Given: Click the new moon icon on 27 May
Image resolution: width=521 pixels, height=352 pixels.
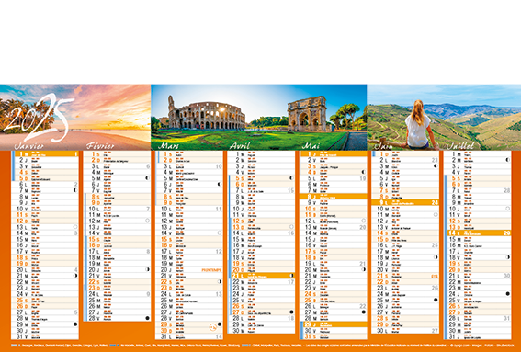Looking at the screenshot, I should tap(364, 312).
